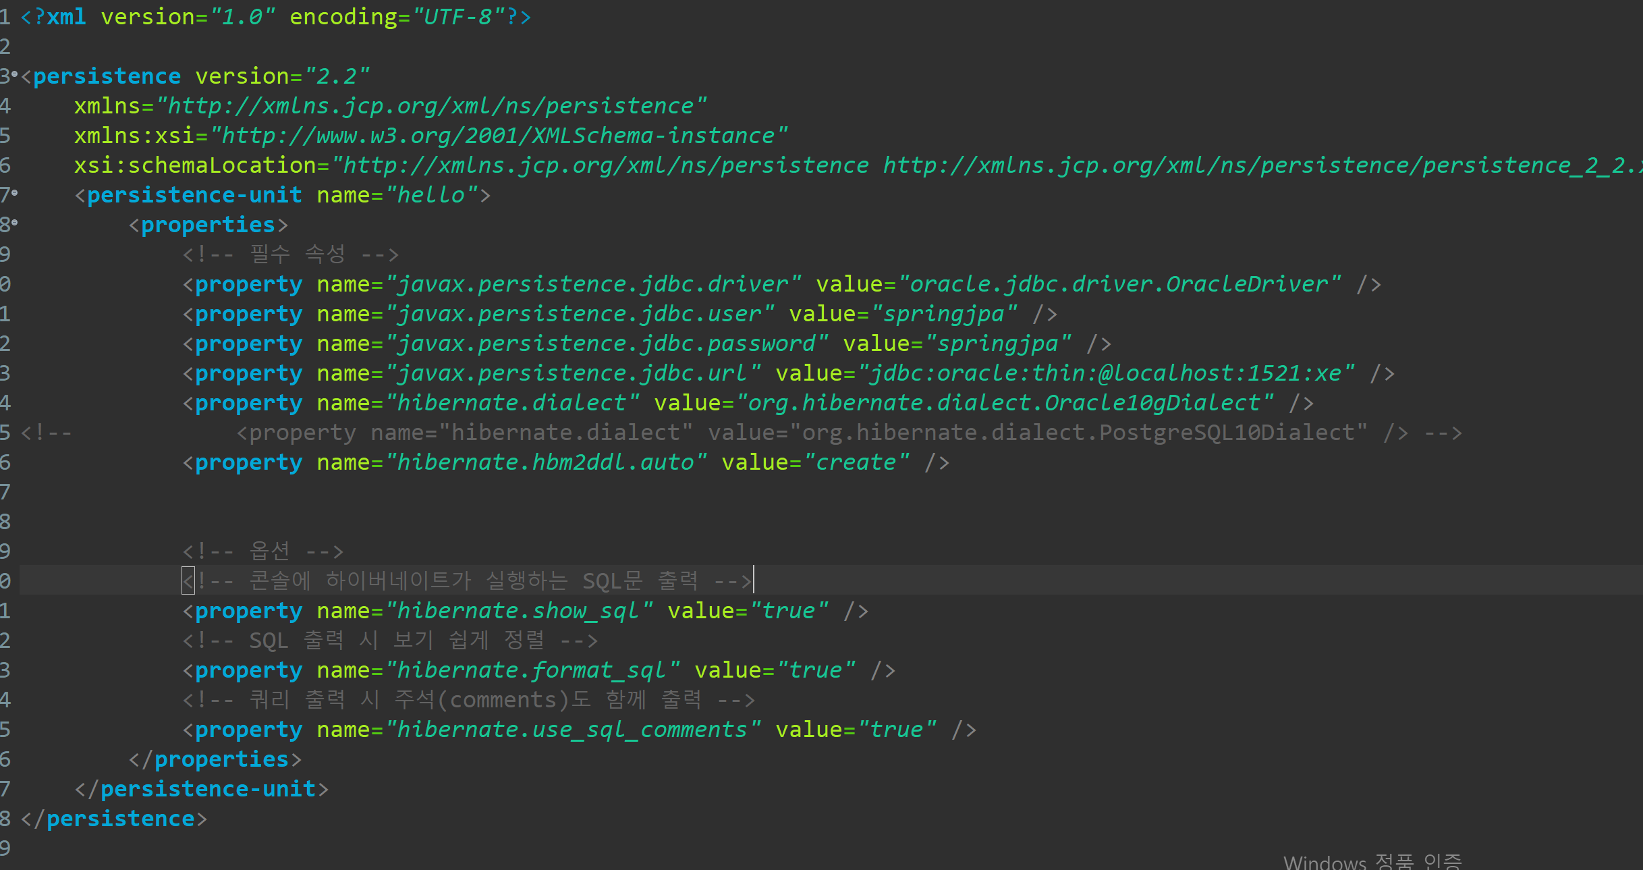Click the hbm2ddl.auto "create" value
1643x870 pixels.
pos(856,462)
